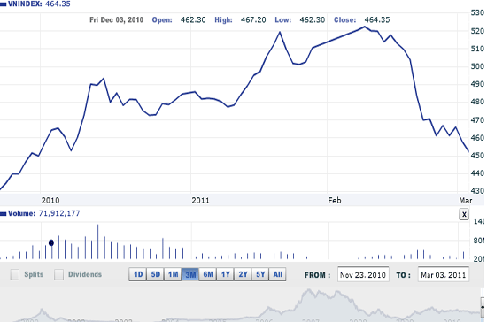Click the Splits checkbox label text
This screenshot has height=322, width=487.
point(34,274)
